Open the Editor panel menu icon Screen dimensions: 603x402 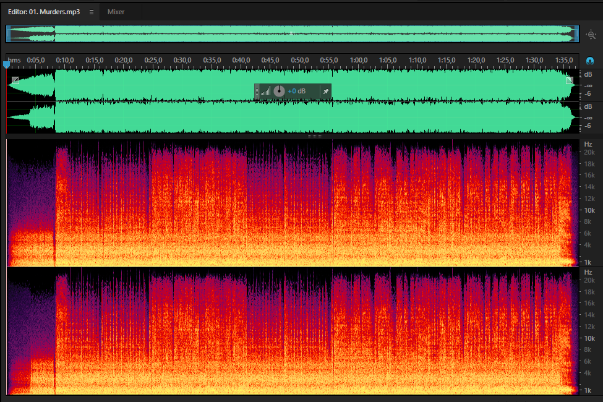point(92,12)
